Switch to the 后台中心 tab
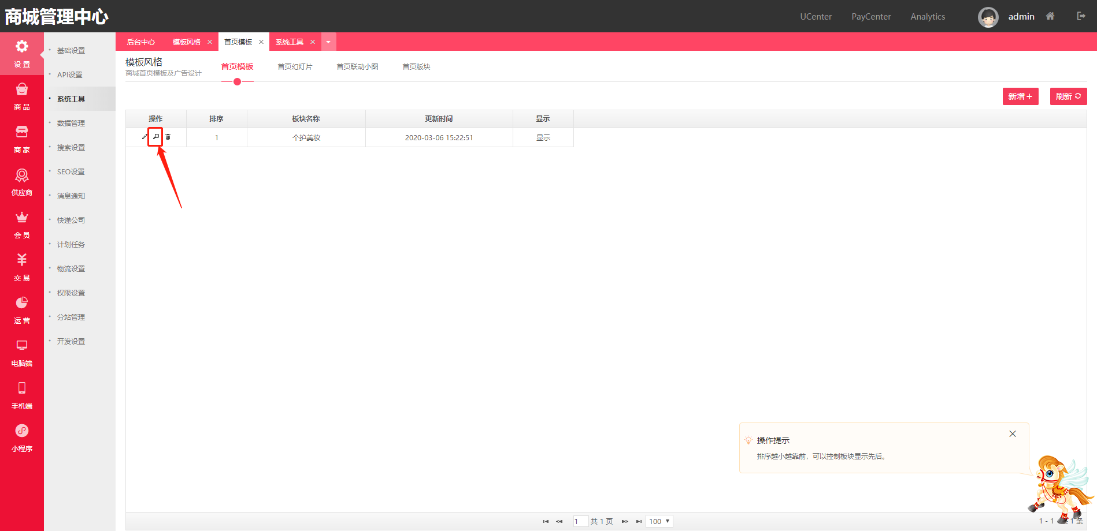Viewport: 1097px width, 531px height. click(141, 42)
